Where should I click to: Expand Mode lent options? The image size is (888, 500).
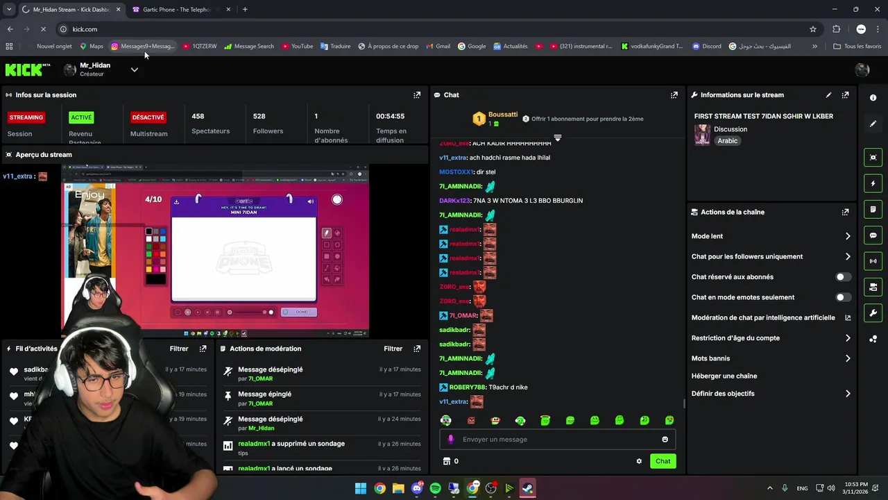(x=848, y=236)
